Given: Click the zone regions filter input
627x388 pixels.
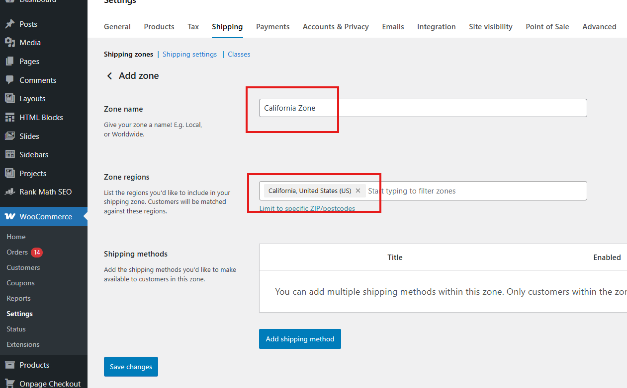Looking at the screenshot, I should (x=472, y=191).
